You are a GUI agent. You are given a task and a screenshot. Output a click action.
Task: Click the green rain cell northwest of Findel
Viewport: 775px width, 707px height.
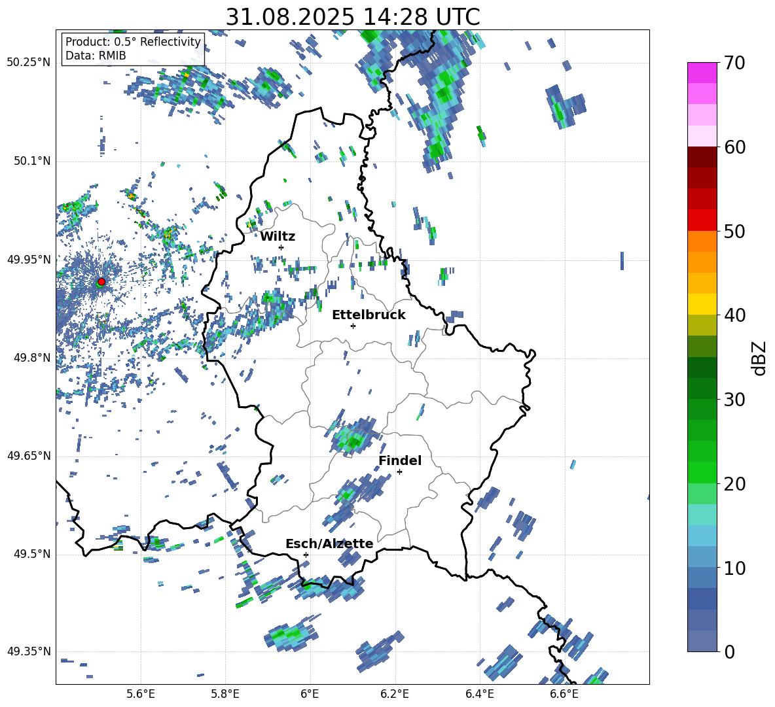[353, 436]
